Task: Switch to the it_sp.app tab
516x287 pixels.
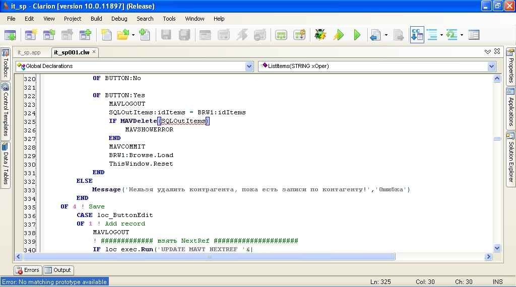Action: pos(29,52)
